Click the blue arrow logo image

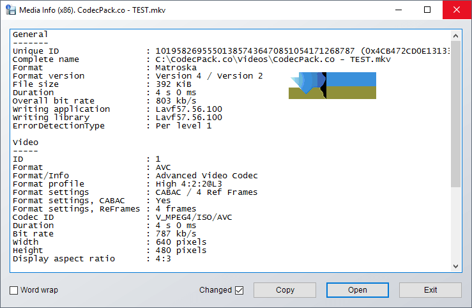(x=332, y=86)
